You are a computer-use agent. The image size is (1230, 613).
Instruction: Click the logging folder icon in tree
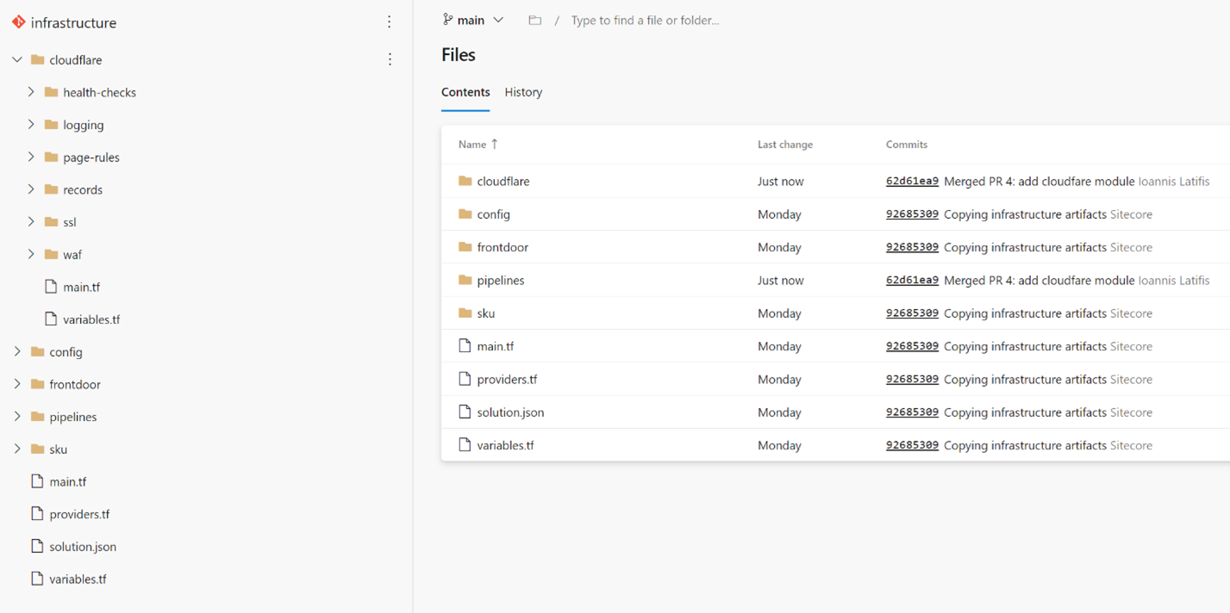pos(51,125)
